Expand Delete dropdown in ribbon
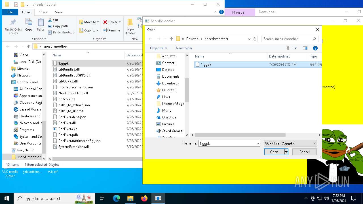 pyautogui.click(x=120, y=22)
